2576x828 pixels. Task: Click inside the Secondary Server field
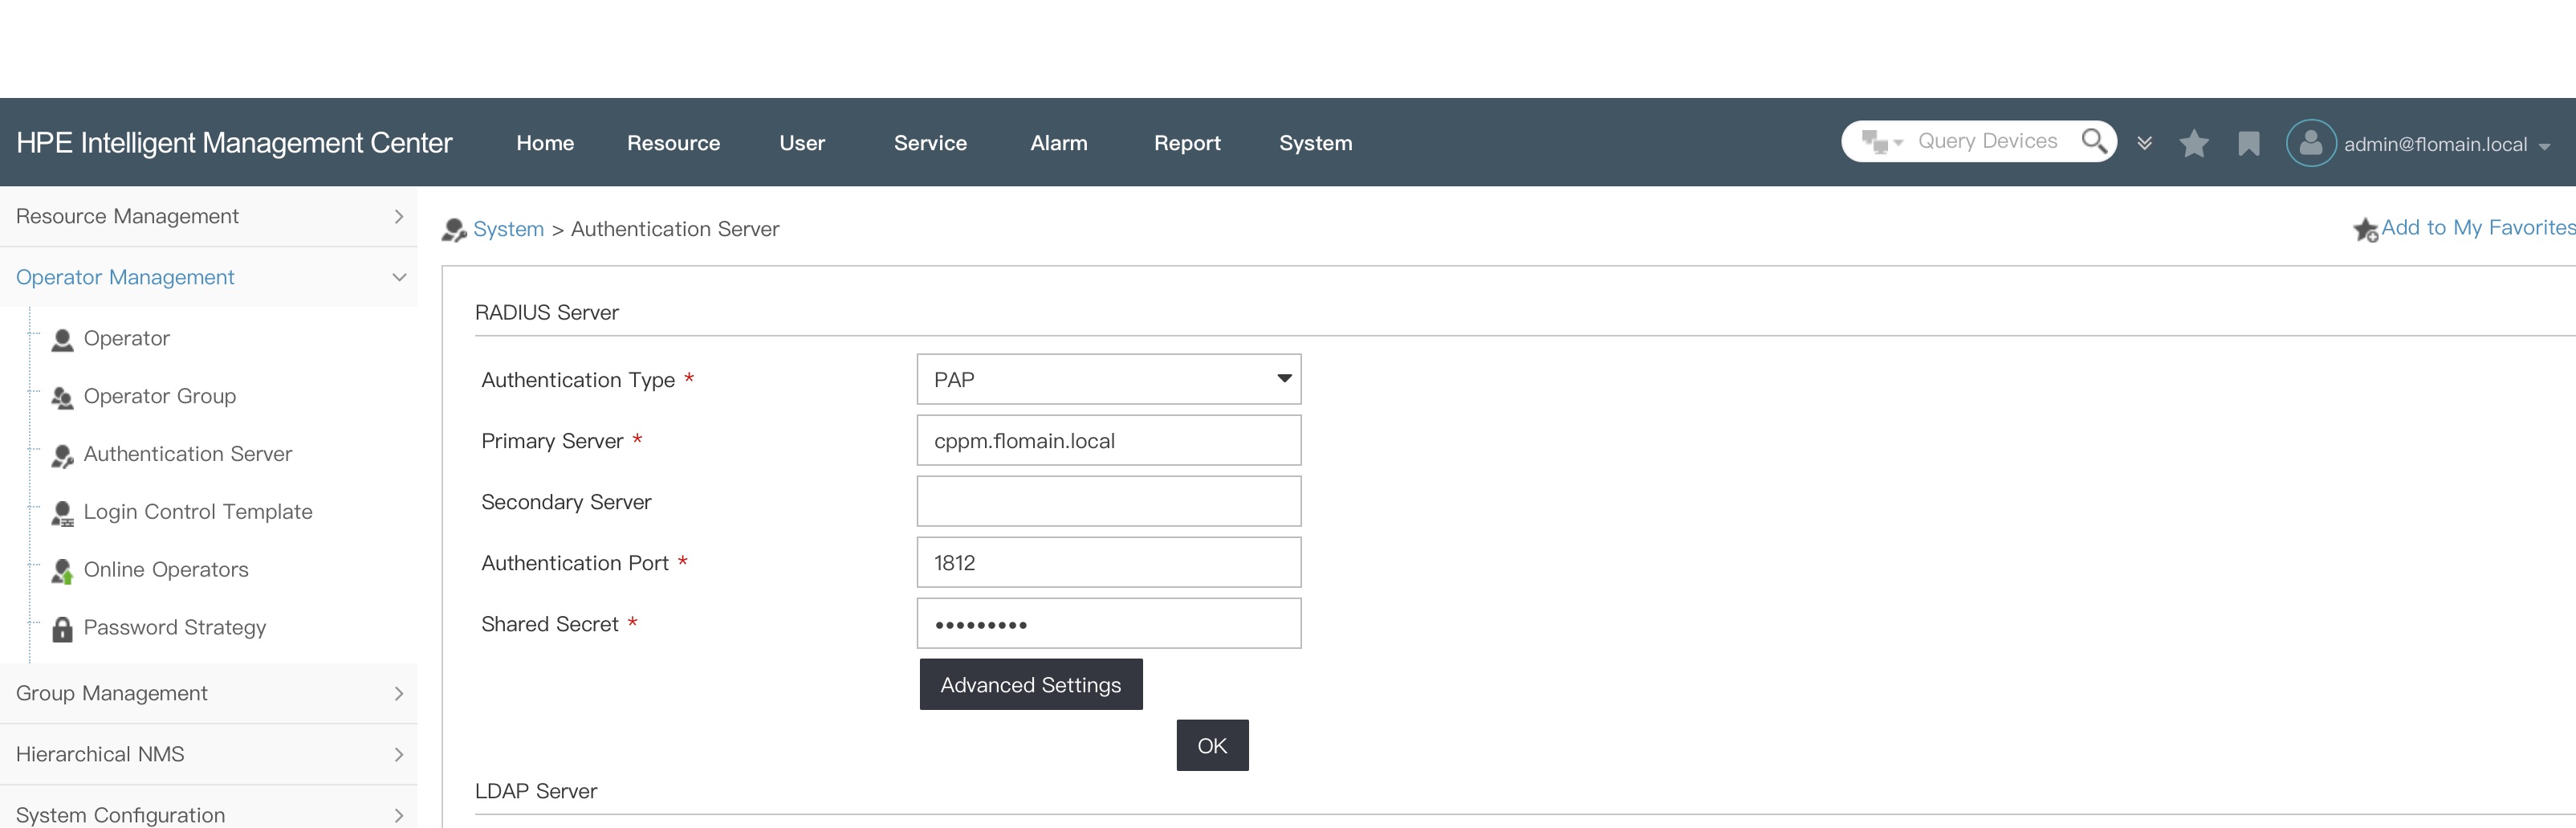pos(1108,501)
